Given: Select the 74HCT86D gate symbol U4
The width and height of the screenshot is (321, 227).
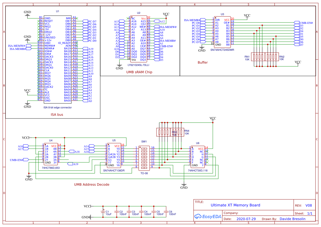Looking at the screenshot, I should coord(51,154).
